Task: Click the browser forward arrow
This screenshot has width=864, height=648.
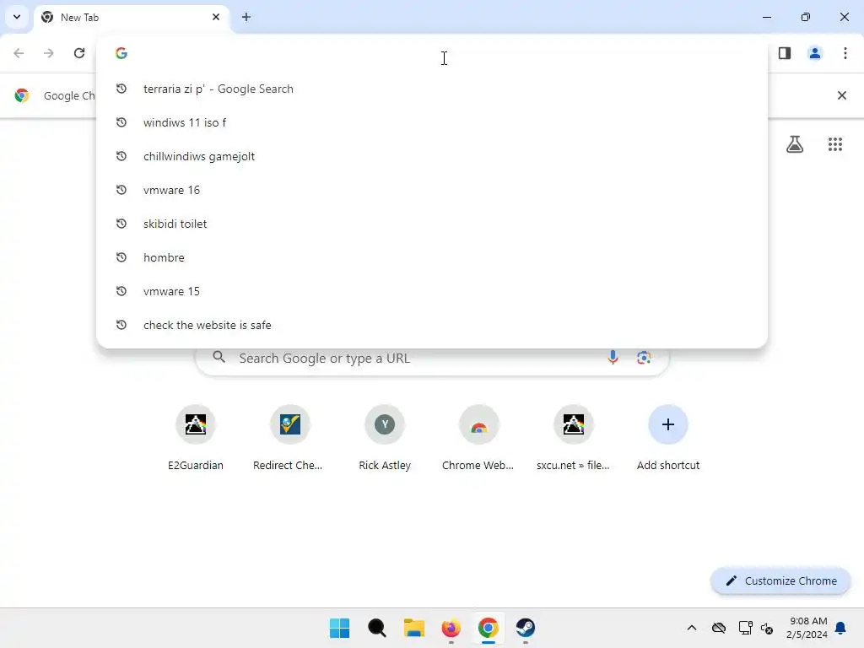Action: pos(49,53)
